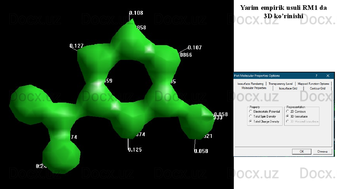Select the 3D Isosurface representation

click(x=288, y=117)
